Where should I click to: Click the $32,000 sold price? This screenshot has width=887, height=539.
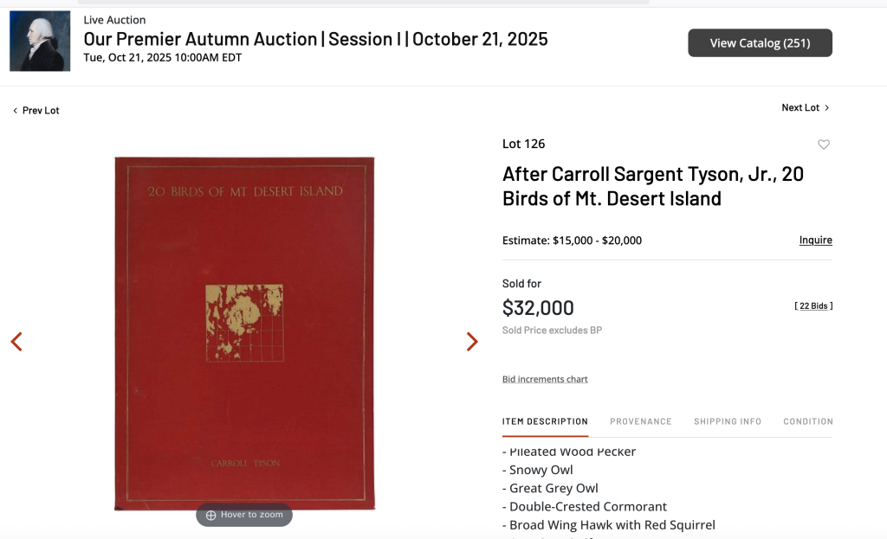[x=538, y=308]
